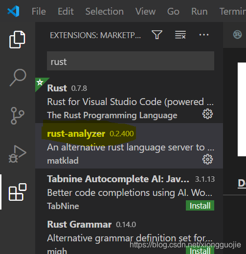The height and width of the screenshot is (254, 246).
Task: Open manage gear for Rust extension
Action: pos(207,114)
